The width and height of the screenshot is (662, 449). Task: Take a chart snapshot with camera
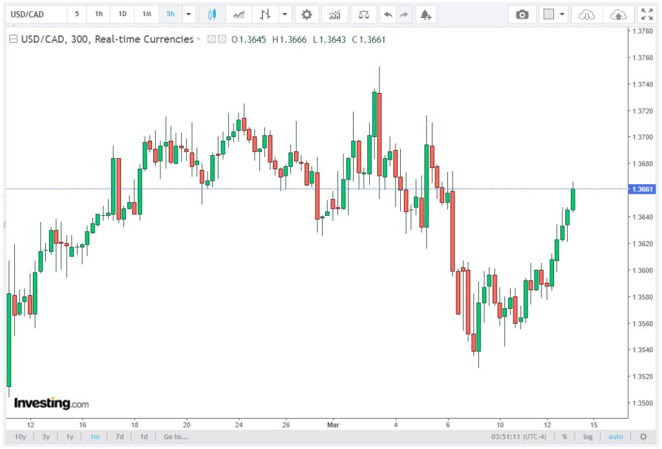point(522,14)
